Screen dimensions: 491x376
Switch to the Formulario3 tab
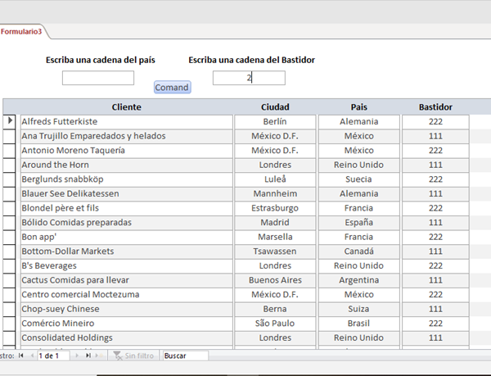pyautogui.click(x=22, y=31)
